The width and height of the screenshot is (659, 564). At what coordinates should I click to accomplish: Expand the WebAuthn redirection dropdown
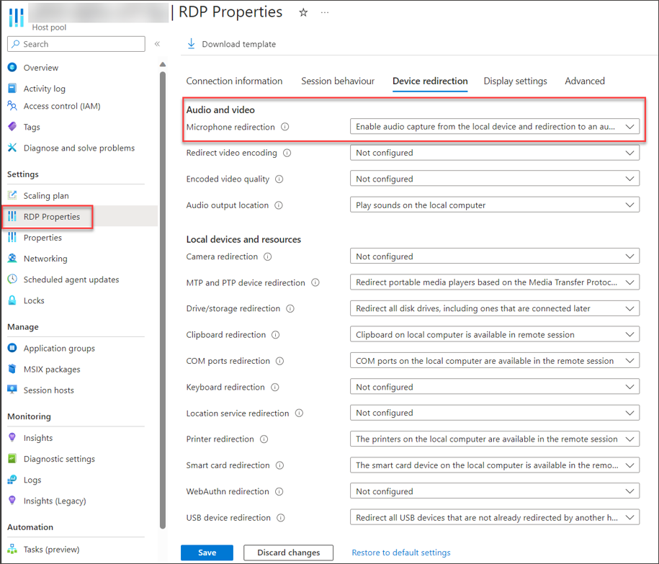pyautogui.click(x=495, y=491)
